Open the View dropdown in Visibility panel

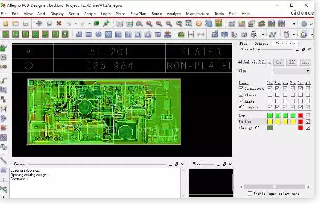292,71
